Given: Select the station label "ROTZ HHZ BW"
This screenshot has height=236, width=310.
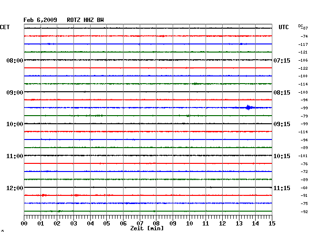Looking at the screenshot, I should [x=85, y=20].
